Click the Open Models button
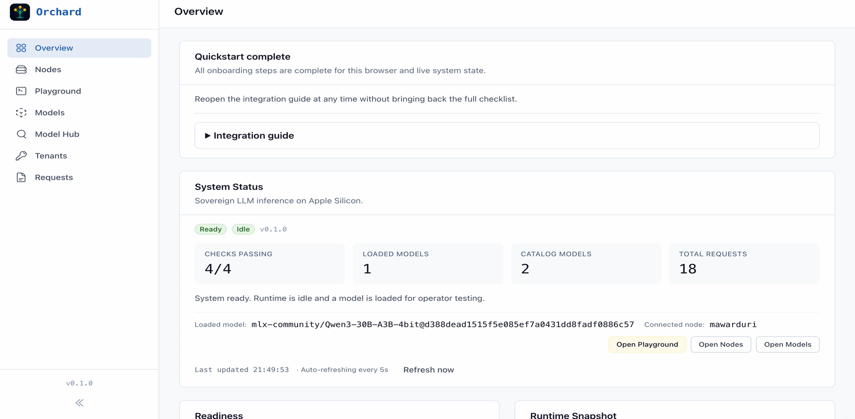Viewport: 855px width, 419px height. click(x=787, y=345)
